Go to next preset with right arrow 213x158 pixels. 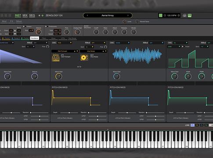click(x=128, y=15)
